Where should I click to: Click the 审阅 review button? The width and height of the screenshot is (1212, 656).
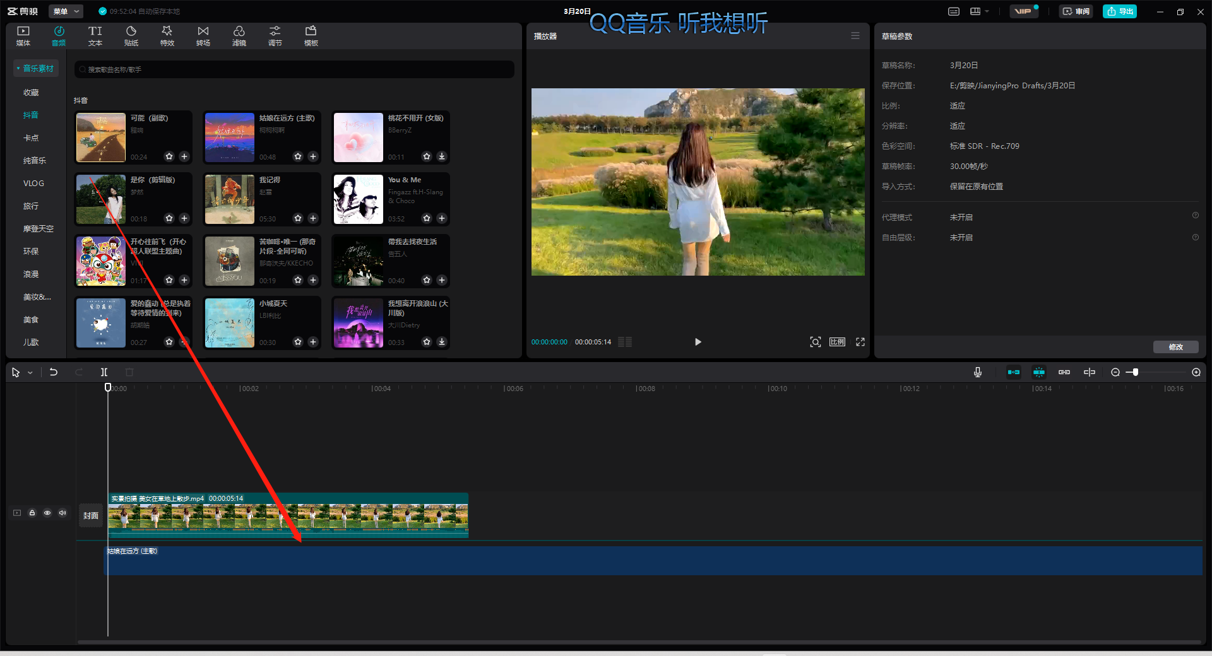pyautogui.click(x=1076, y=11)
